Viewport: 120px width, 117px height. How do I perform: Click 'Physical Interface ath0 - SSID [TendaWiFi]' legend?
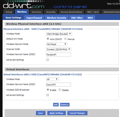click(43, 29)
